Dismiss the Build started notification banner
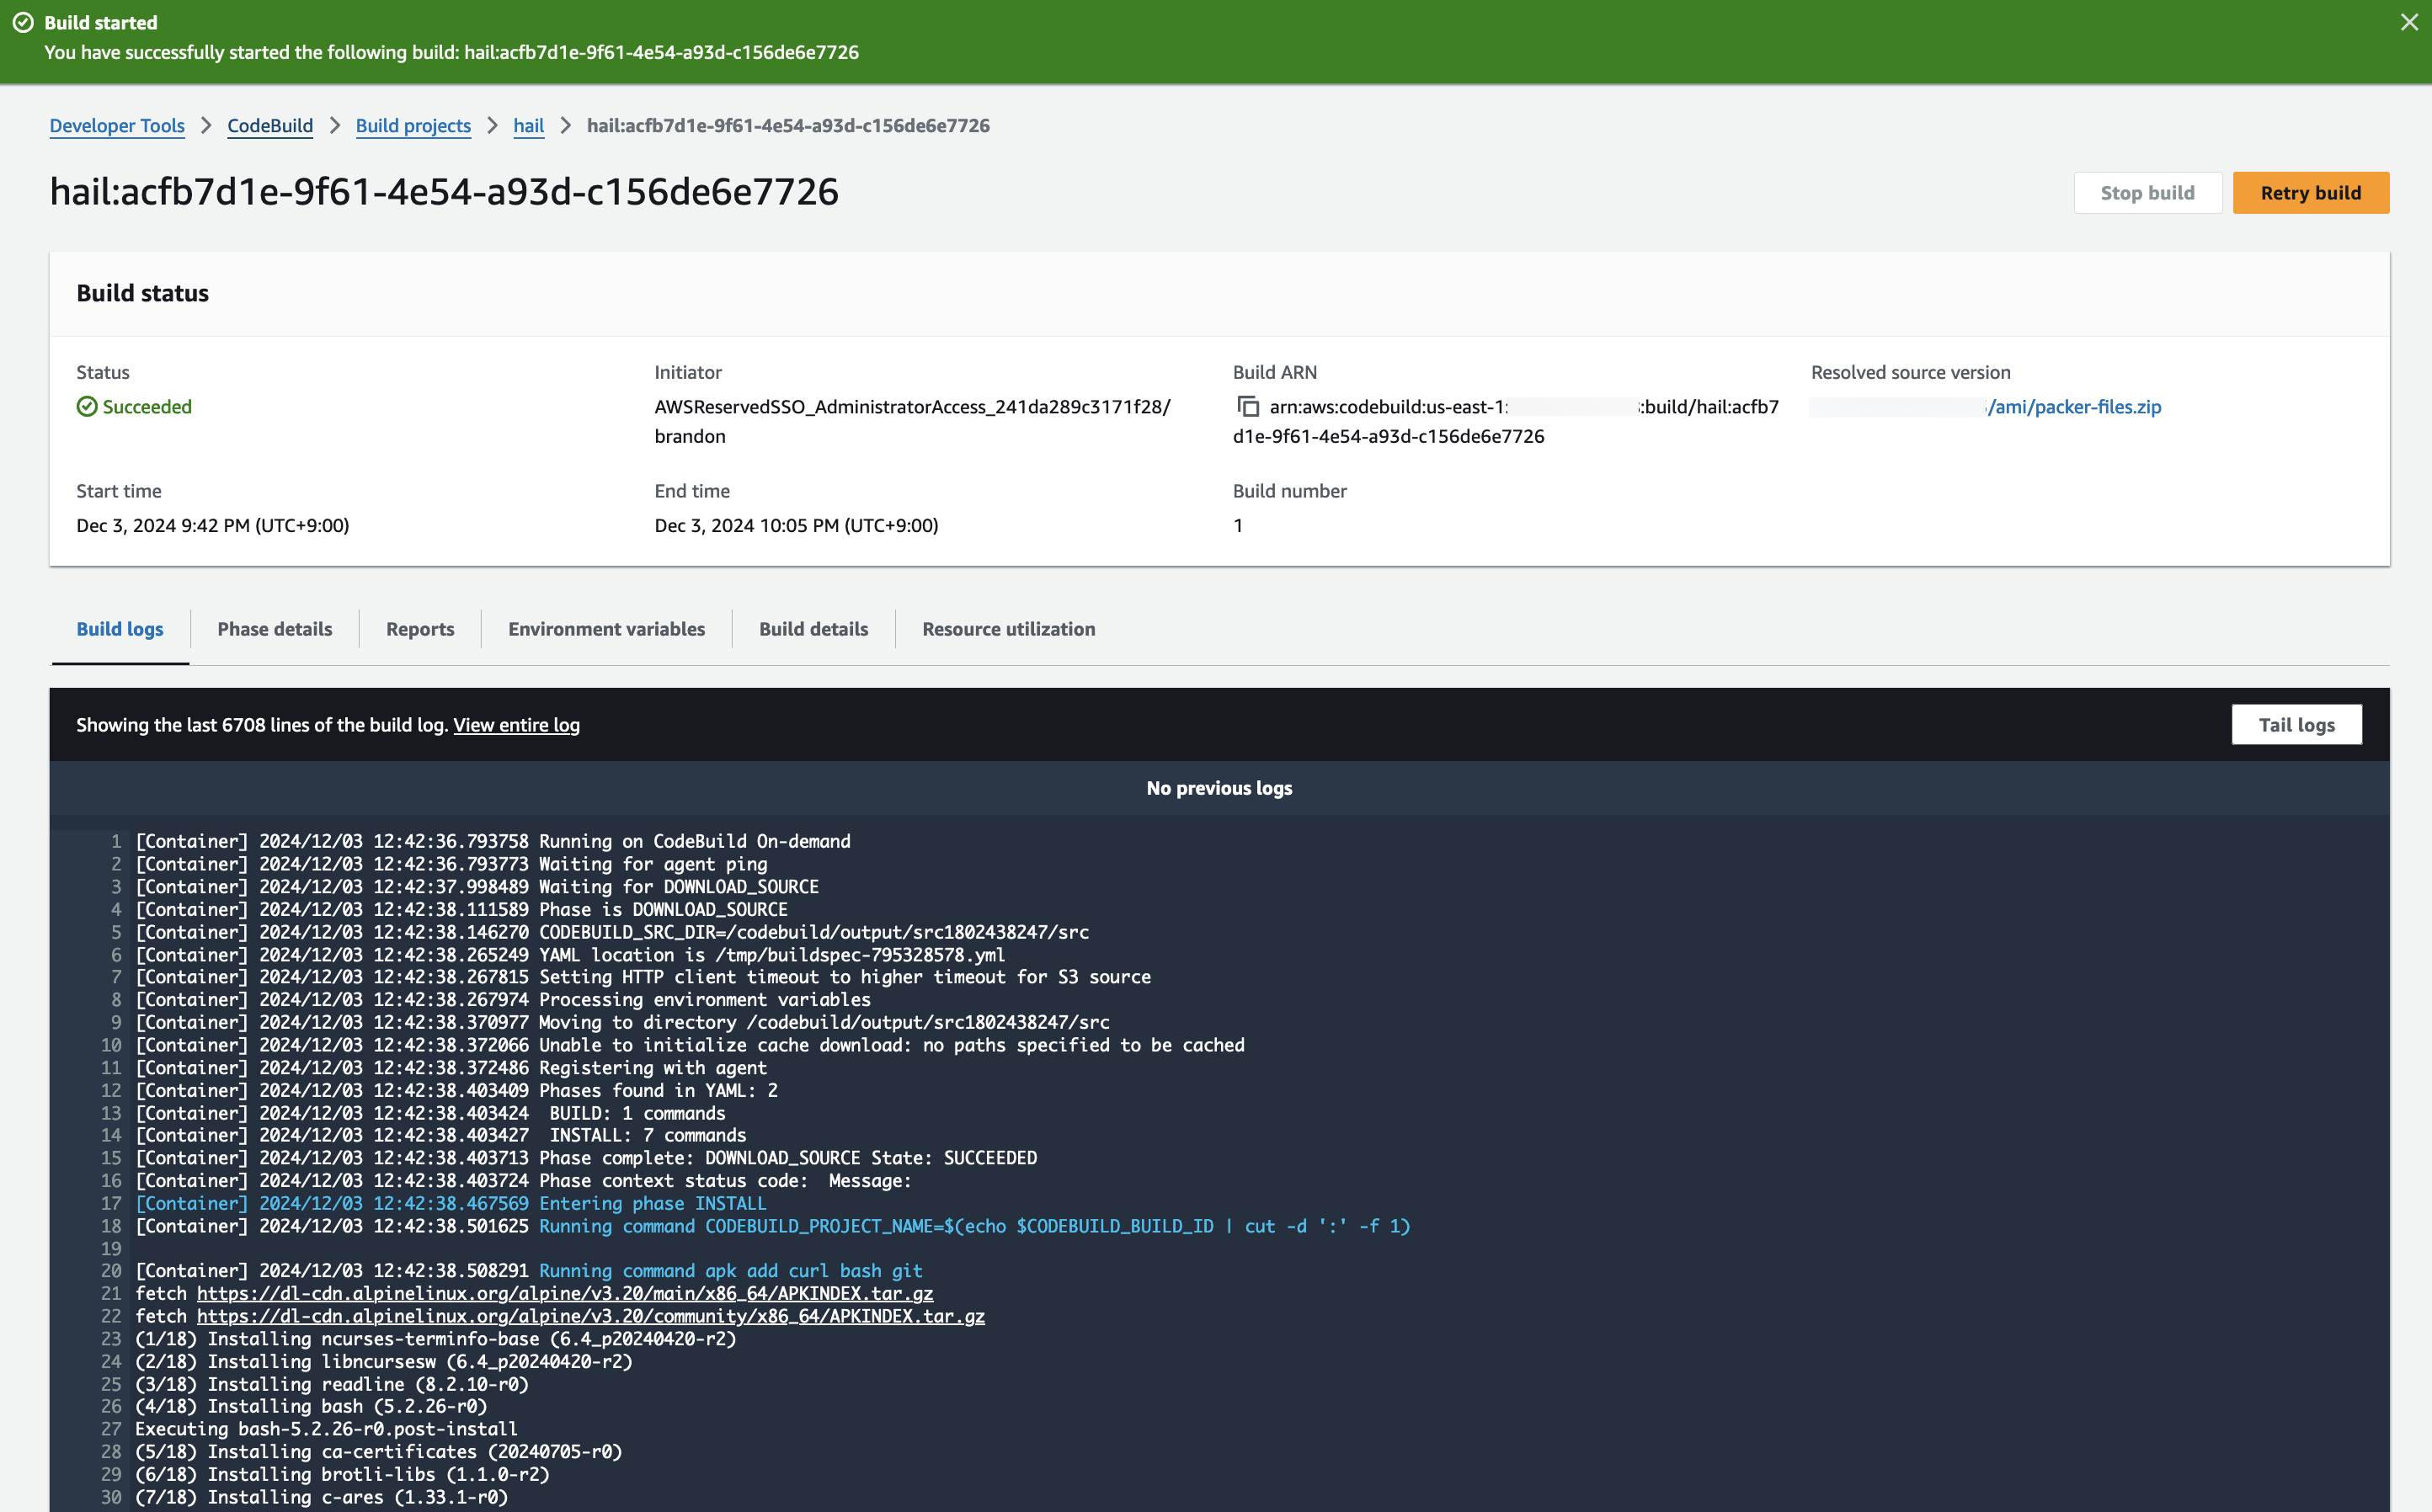Viewport: 2432px width, 1512px height. click(2409, 22)
